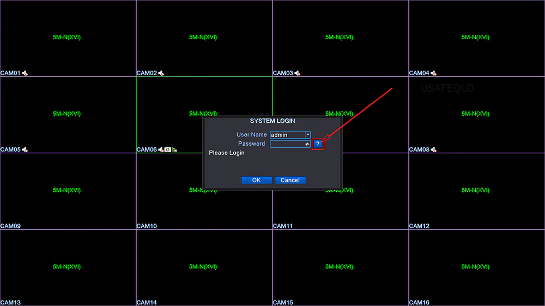
Task: Select the CAM12 channel view
Action: pos(476,191)
